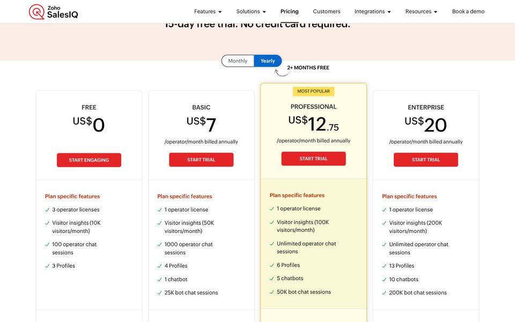Click the checkmark beside 1 chatbot

(160, 280)
